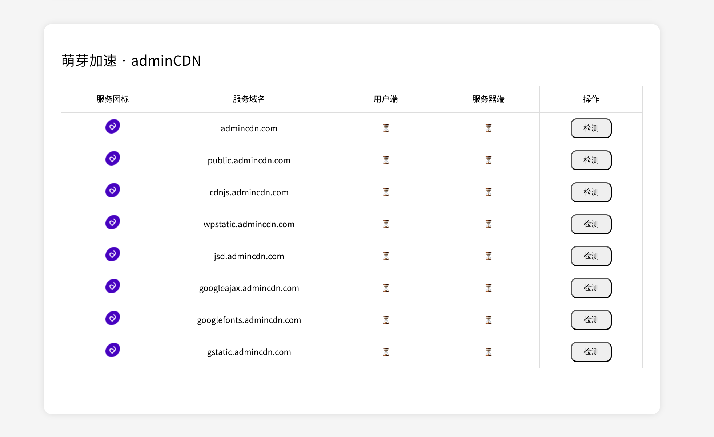
Task: Click the purple icon in wpstatic.admincdn.com row
Action: 113,222
